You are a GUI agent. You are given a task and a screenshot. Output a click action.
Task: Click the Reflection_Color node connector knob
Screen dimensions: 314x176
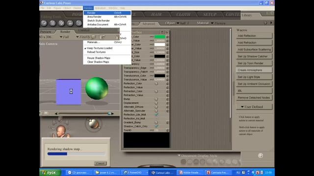click(x=156, y=84)
